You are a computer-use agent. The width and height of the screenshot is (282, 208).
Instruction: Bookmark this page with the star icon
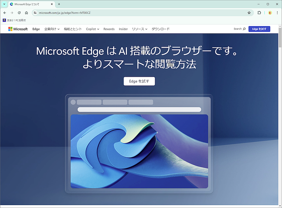coord(249,13)
